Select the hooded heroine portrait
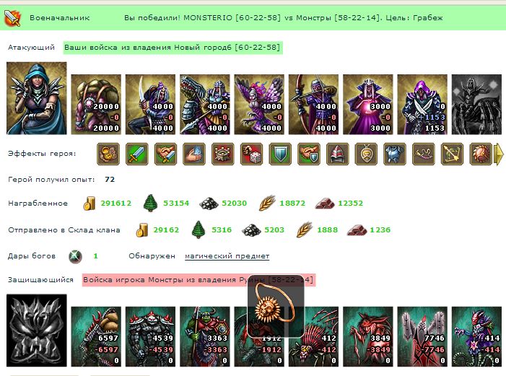 tap(37, 98)
